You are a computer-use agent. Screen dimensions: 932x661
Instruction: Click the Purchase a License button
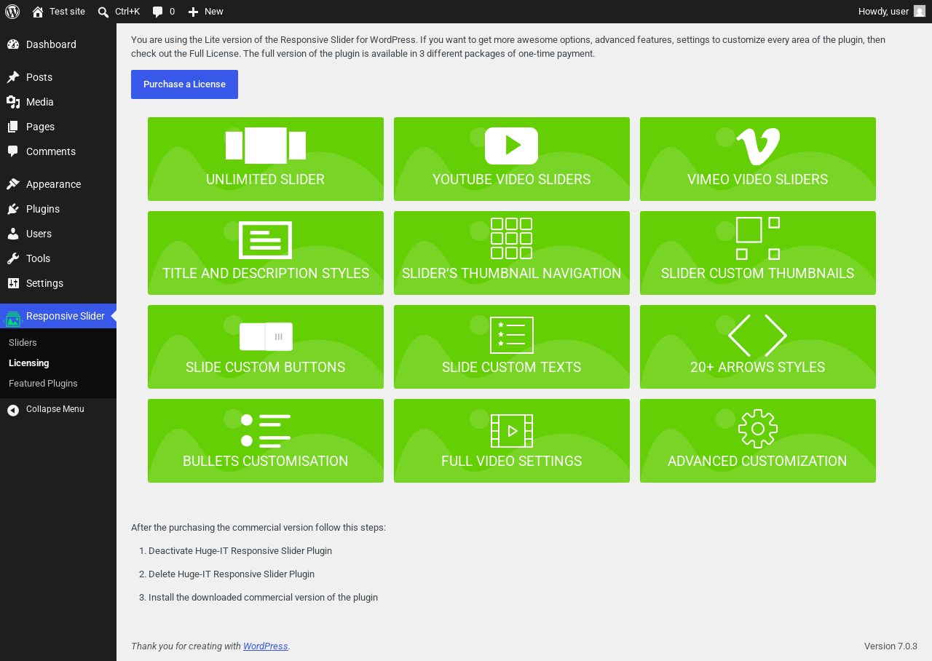tap(184, 84)
